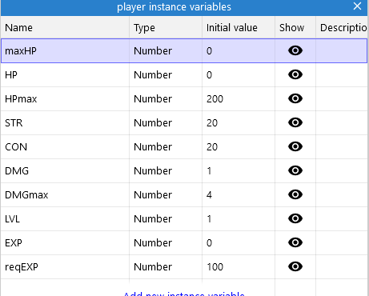Select the Type cell of STR row
The height and width of the screenshot is (296, 369).
pos(166,122)
